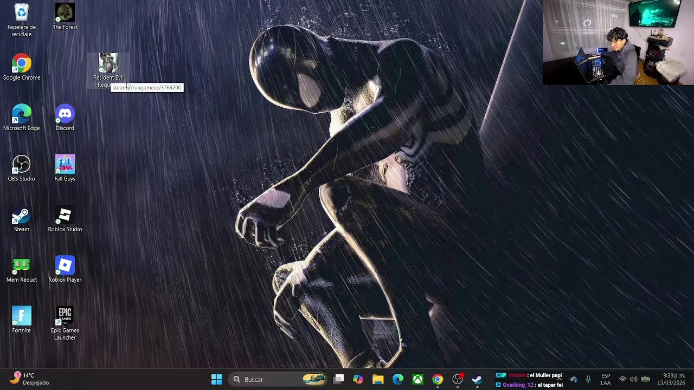Viewport: 694px width, 390px height.
Task: Click the battery status tray icon
Action: point(645,379)
